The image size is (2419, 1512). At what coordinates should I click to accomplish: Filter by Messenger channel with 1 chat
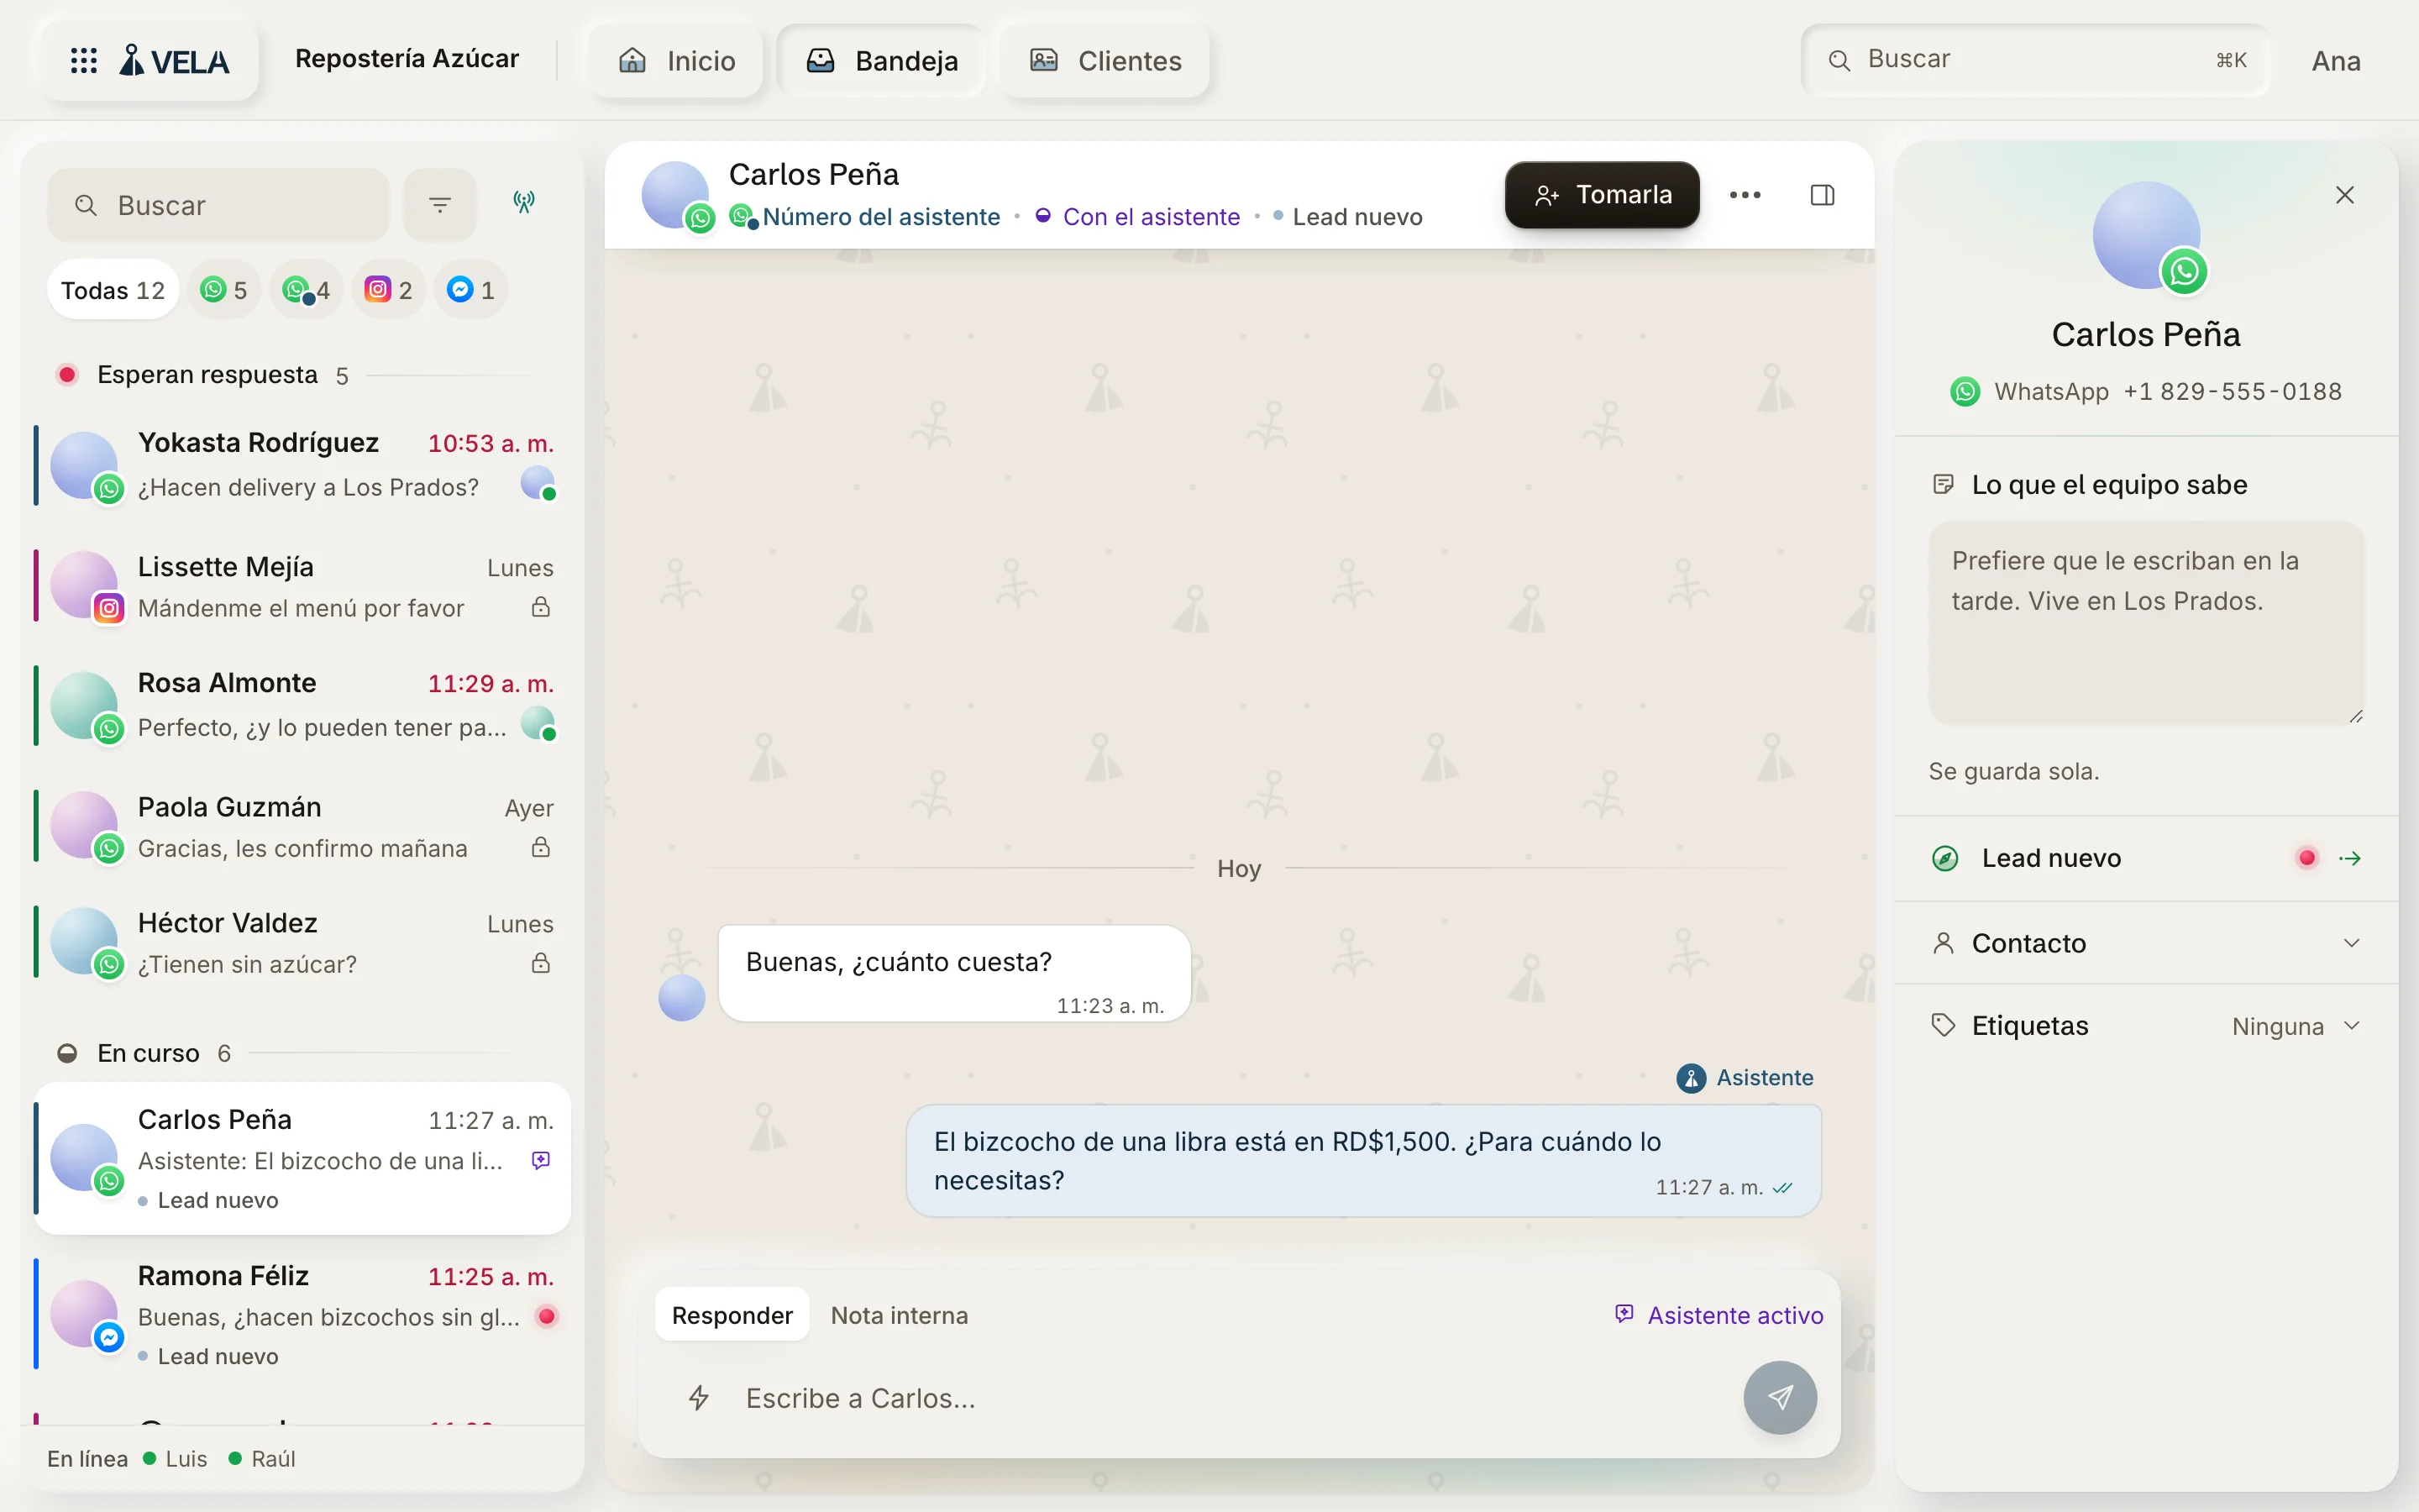(470, 290)
